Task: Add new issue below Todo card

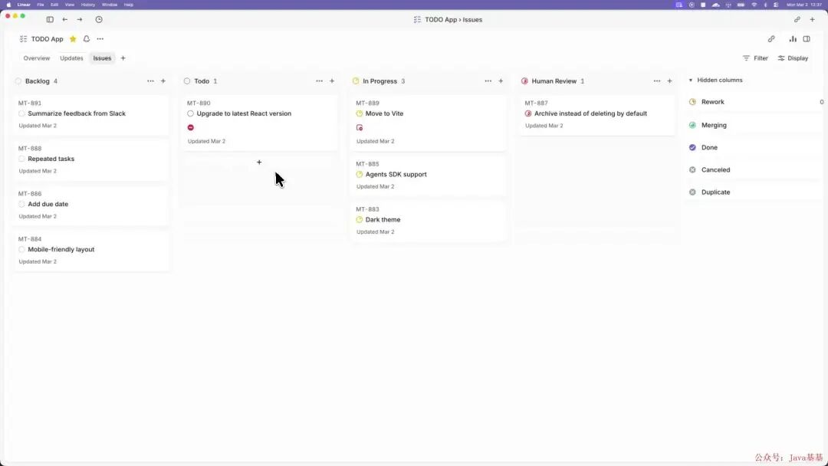Action: point(259,162)
